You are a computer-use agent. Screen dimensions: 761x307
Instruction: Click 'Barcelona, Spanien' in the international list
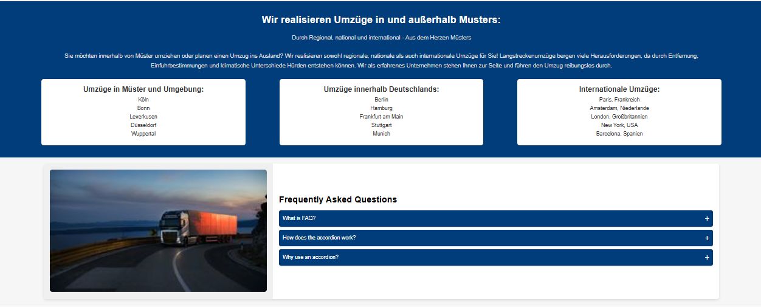tap(619, 134)
